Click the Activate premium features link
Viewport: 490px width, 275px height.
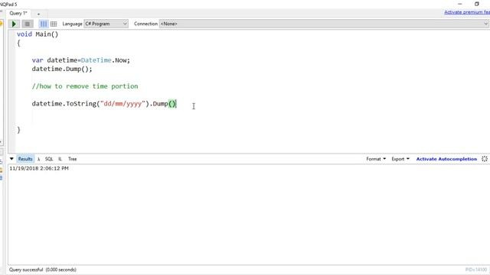point(467,12)
